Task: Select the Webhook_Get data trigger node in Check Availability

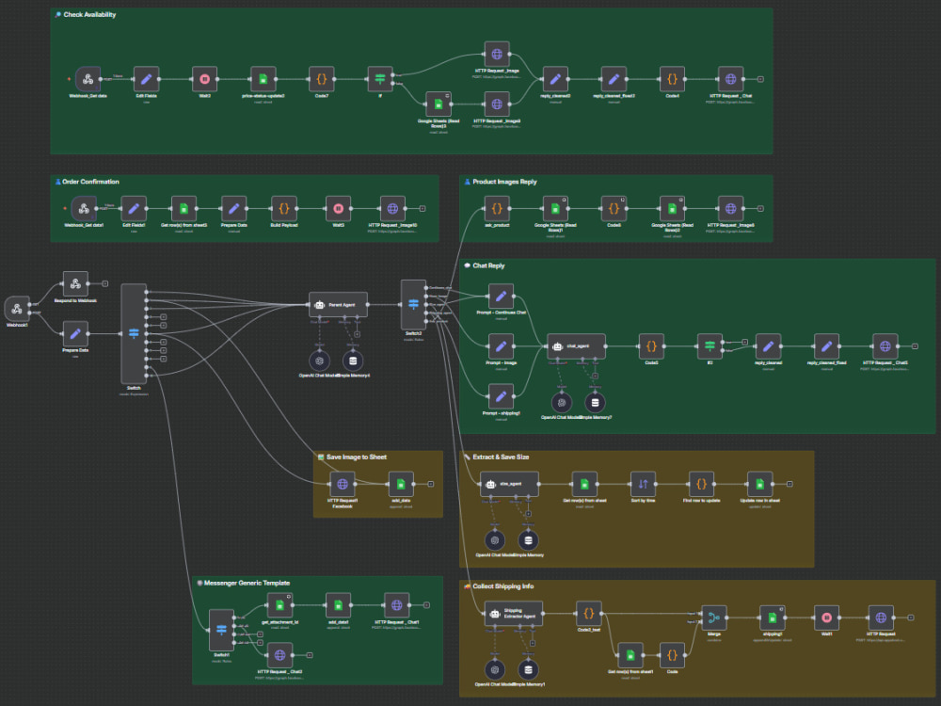Action: tap(88, 79)
